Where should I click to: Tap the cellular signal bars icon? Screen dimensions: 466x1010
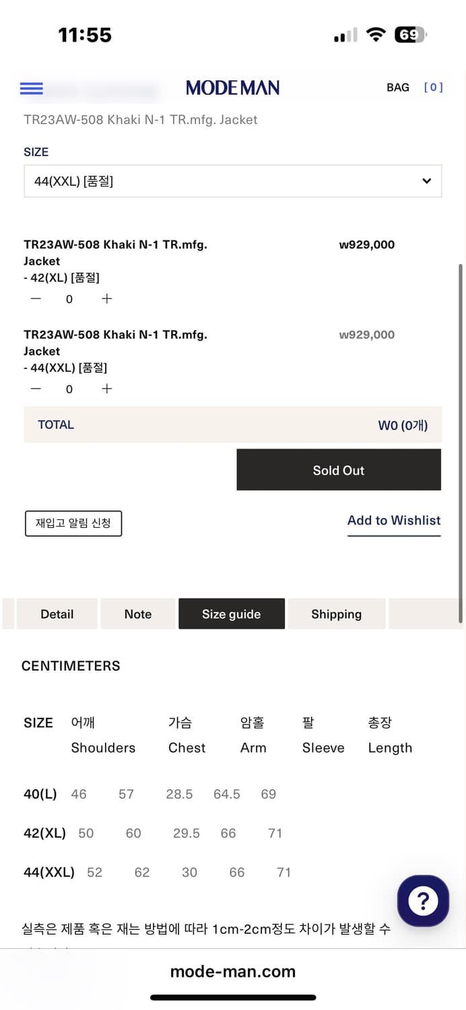click(x=345, y=35)
